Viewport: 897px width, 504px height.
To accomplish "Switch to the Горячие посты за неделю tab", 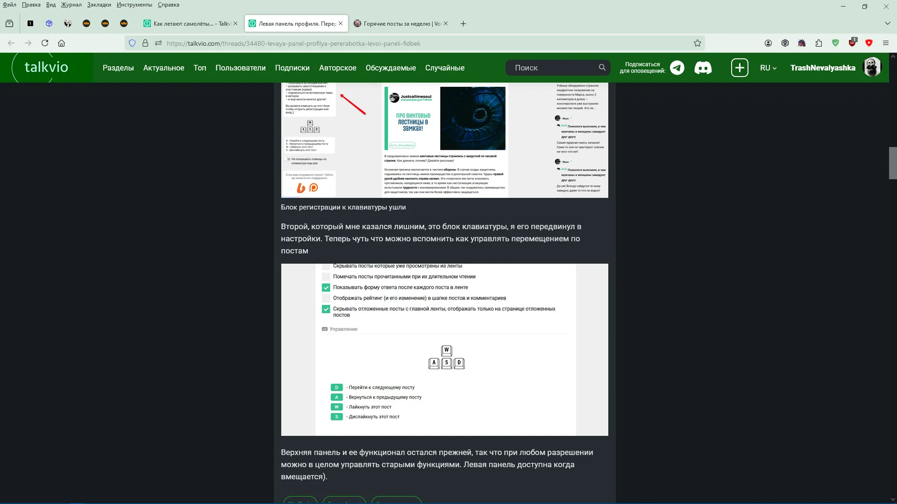I will 401,24.
